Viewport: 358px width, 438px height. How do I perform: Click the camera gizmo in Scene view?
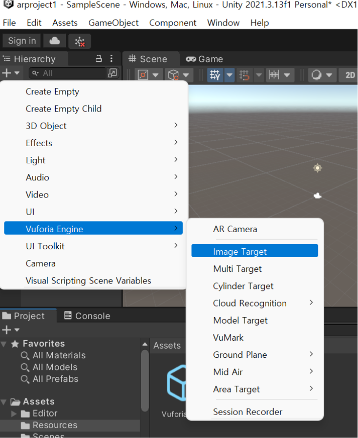(317, 196)
